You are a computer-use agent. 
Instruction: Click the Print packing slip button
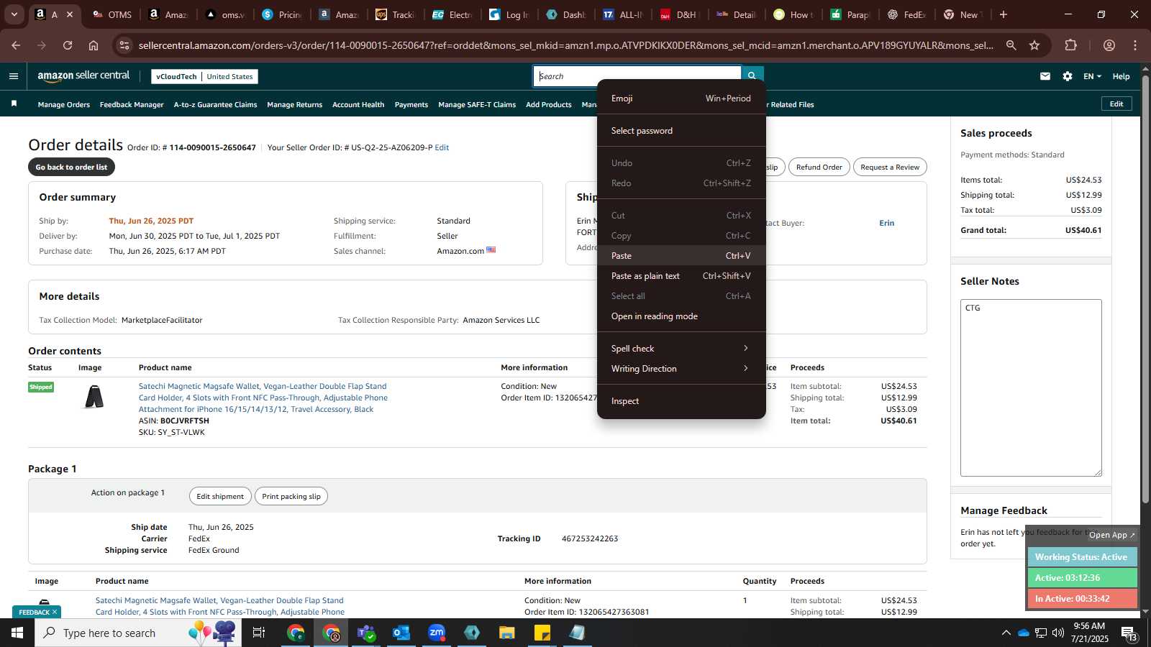(x=291, y=496)
